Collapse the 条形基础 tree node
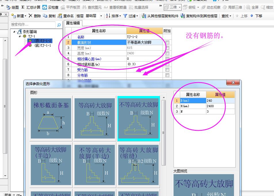274x196 pixels. [14, 32]
